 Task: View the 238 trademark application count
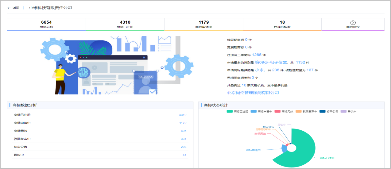point(276,70)
